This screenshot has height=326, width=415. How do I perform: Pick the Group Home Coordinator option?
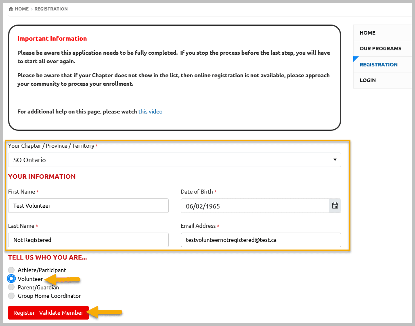(x=11, y=296)
